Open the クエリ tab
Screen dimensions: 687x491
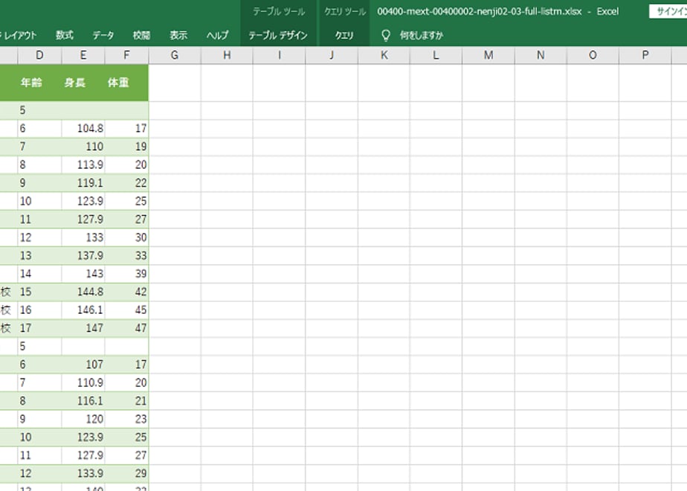(344, 36)
